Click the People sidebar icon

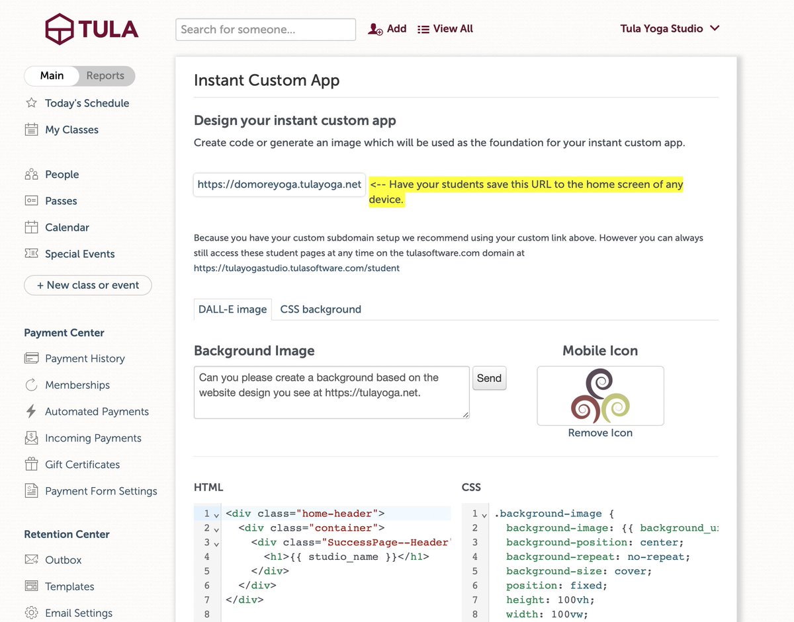pyautogui.click(x=31, y=174)
